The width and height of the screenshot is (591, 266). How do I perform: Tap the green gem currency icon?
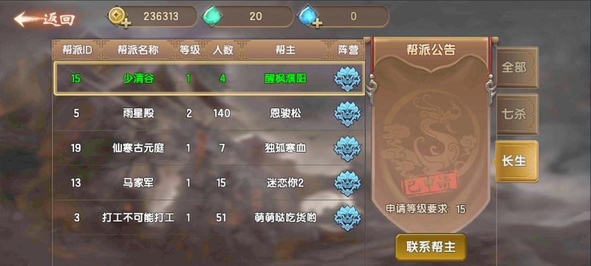click(x=212, y=17)
